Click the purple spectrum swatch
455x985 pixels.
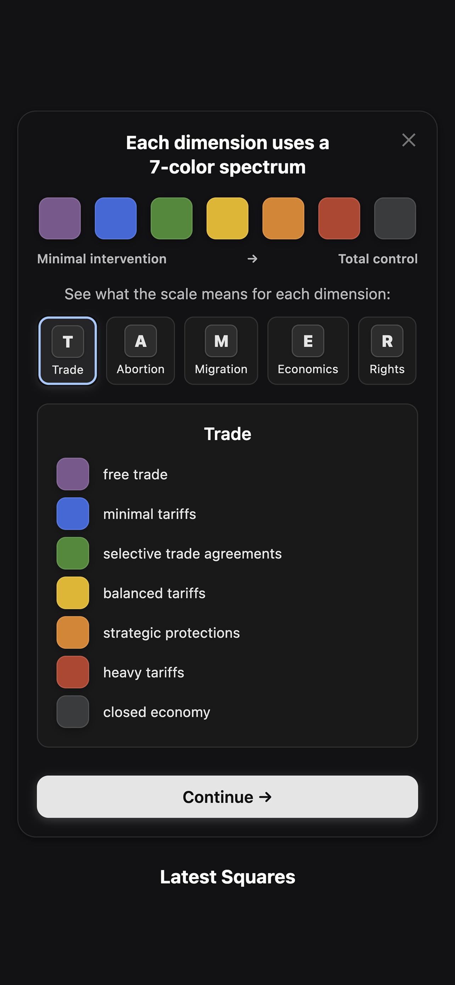point(60,218)
